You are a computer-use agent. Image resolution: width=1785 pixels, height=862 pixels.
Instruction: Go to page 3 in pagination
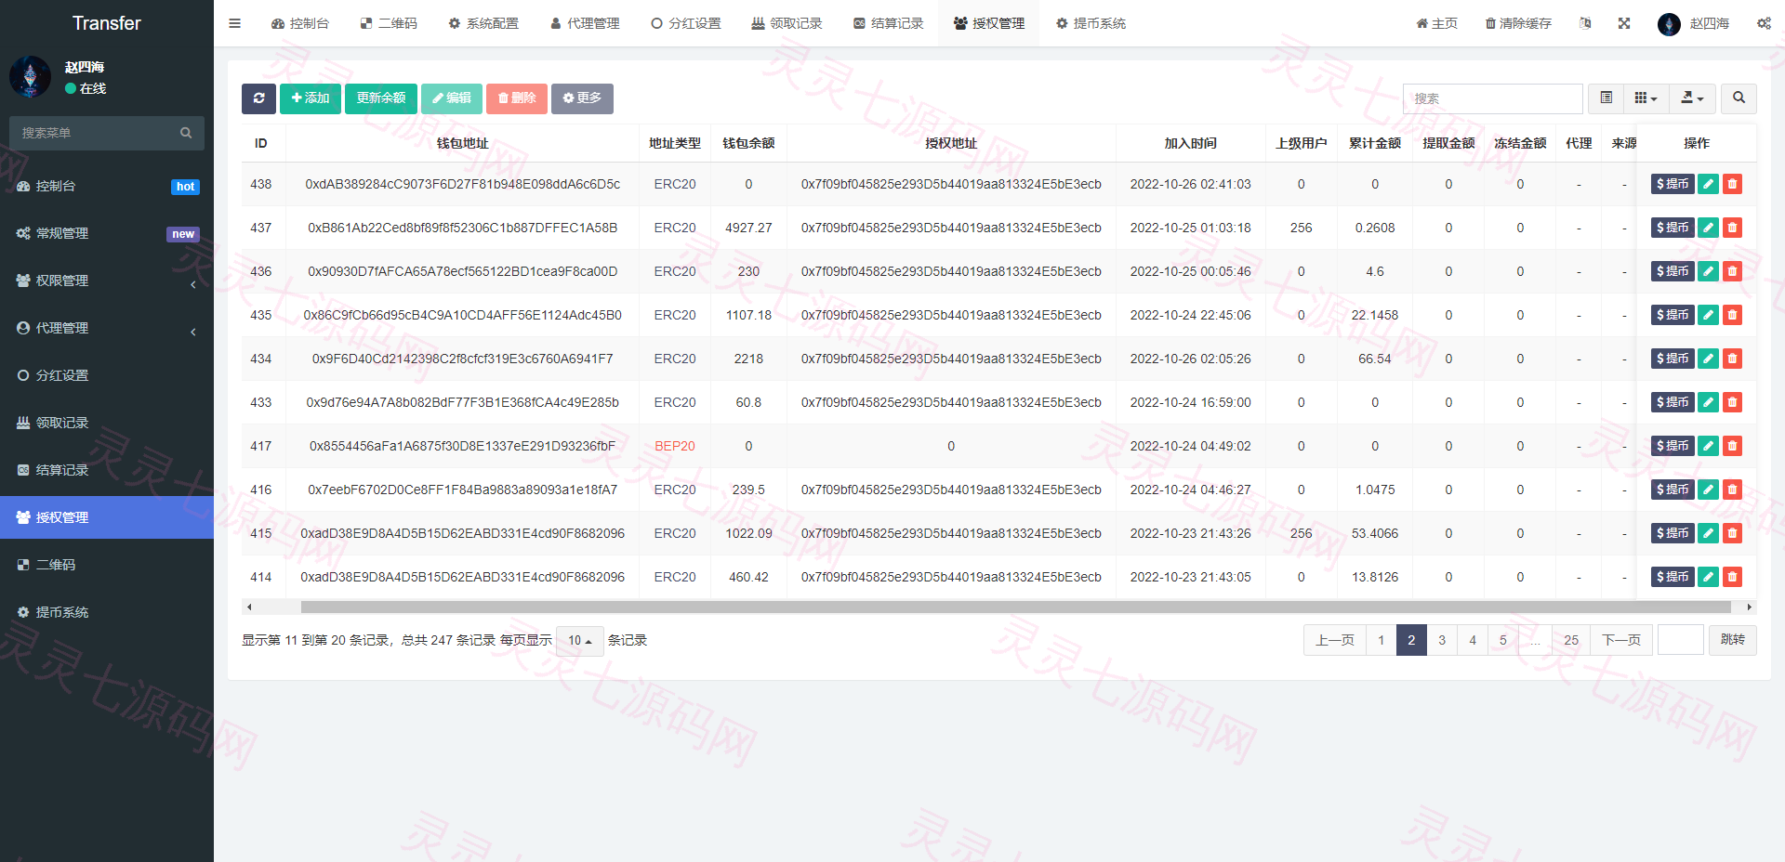[x=1442, y=640]
